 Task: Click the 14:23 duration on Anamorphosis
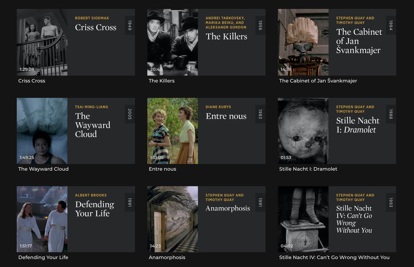pos(156,246)
